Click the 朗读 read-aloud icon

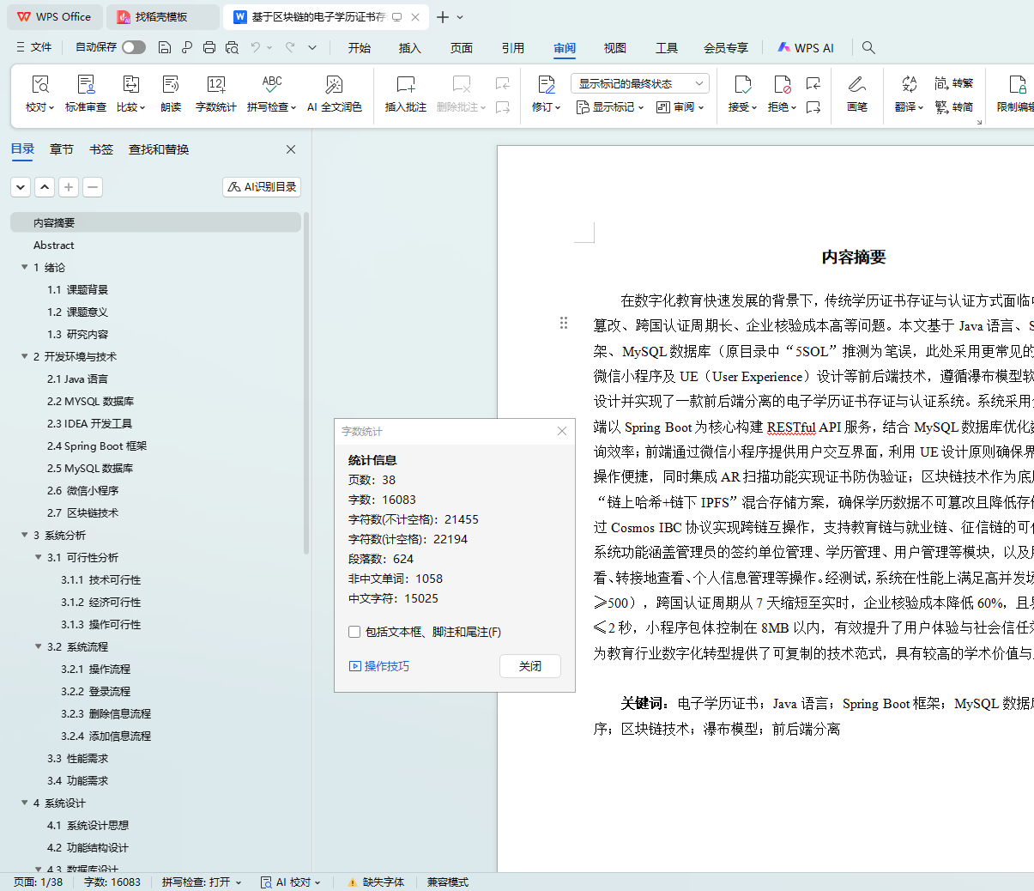[x=171, y=85]
